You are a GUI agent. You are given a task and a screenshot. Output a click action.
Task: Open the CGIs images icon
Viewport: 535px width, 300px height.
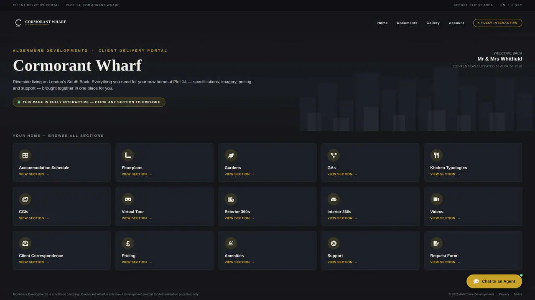coord(25,199)
